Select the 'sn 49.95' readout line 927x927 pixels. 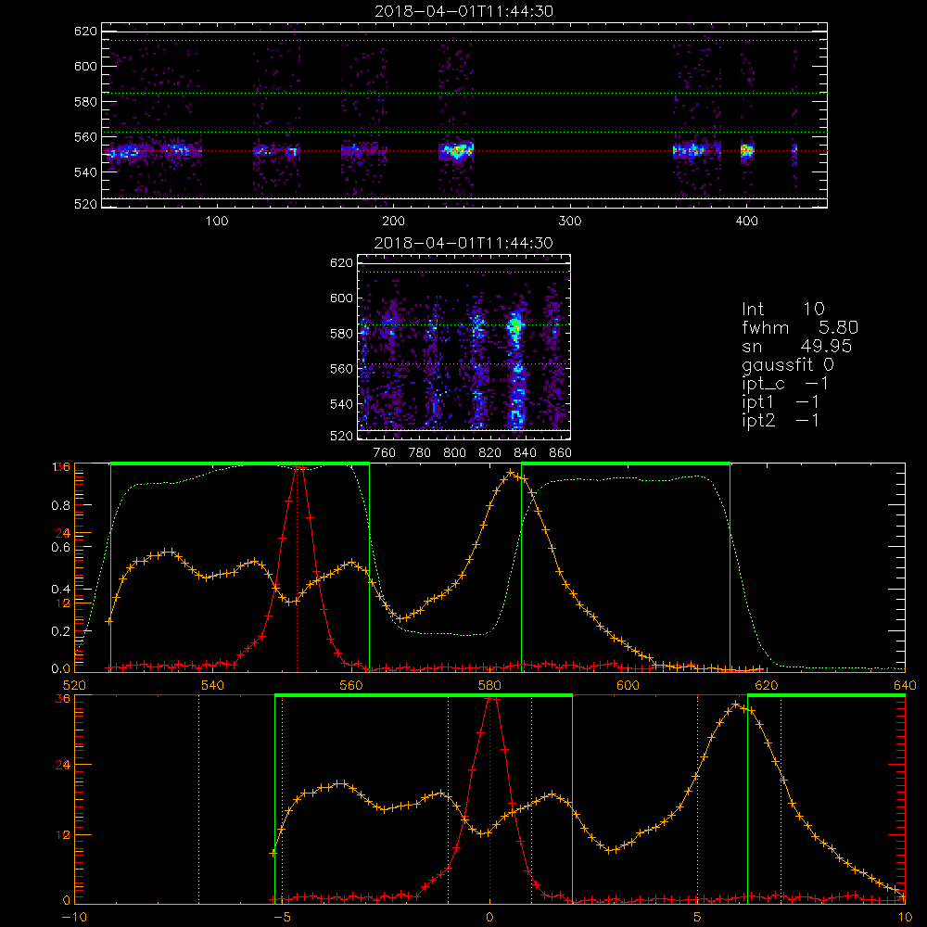coord(796,347)
